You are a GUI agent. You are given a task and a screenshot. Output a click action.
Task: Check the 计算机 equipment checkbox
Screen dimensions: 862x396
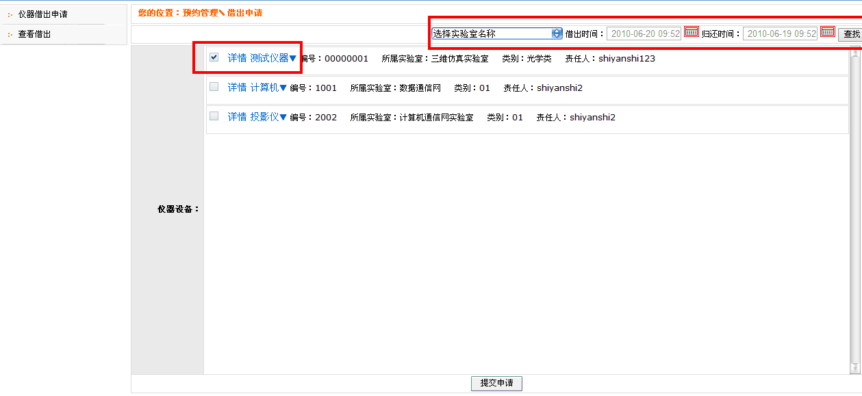pyautogui.click(x=214, y=87)
